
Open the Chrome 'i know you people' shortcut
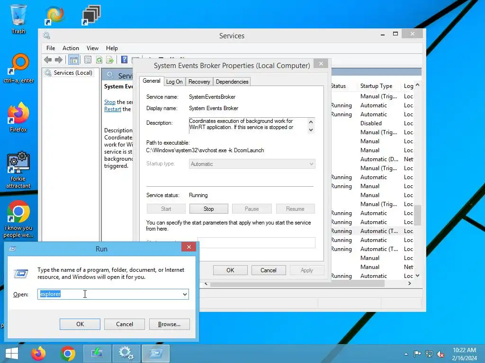[x=18, y=219]
